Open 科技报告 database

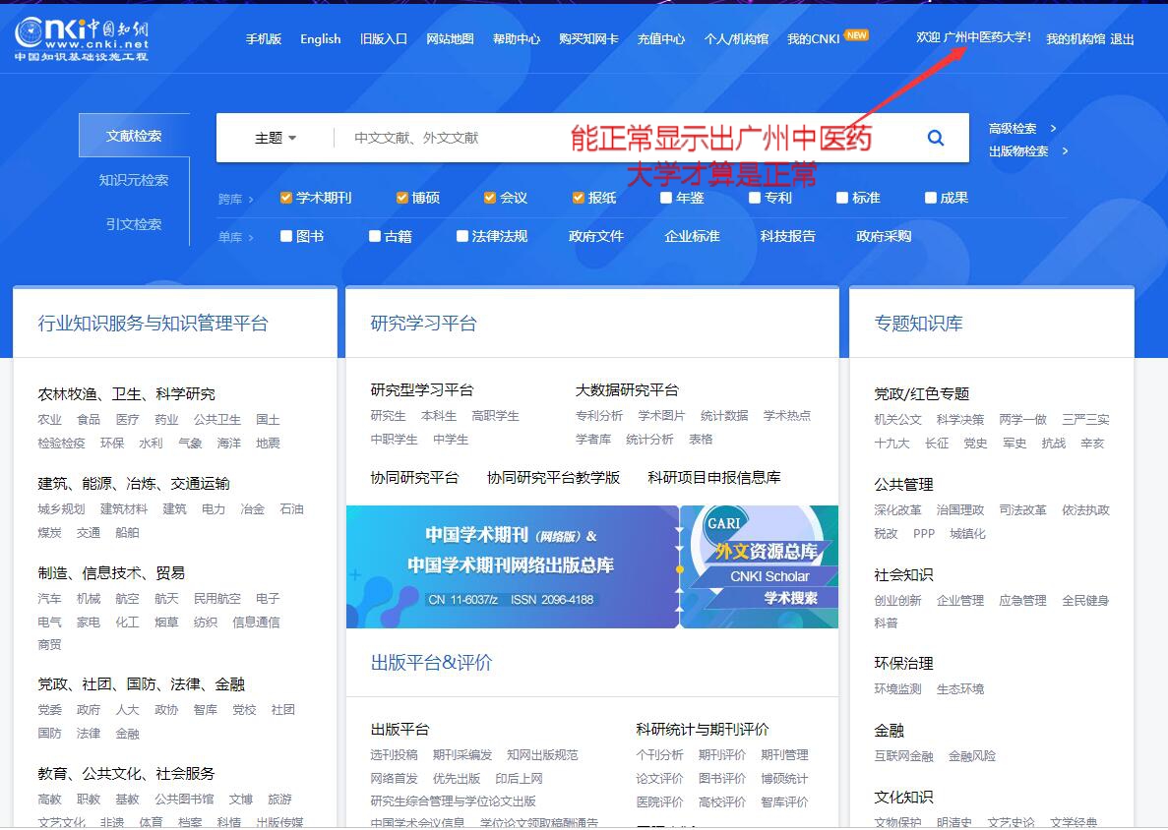(x=788, y=236)
